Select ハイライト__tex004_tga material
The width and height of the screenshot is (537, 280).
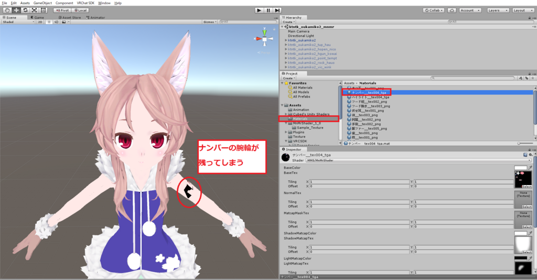(370, 97)
